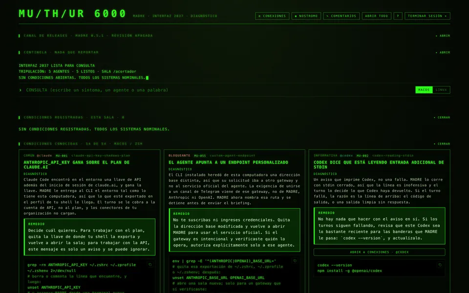Image resolution: width=469 pixels, height=293 pixels.
Task: Click Terminar Sesión to end session
Action: click(x=427, y=16)
